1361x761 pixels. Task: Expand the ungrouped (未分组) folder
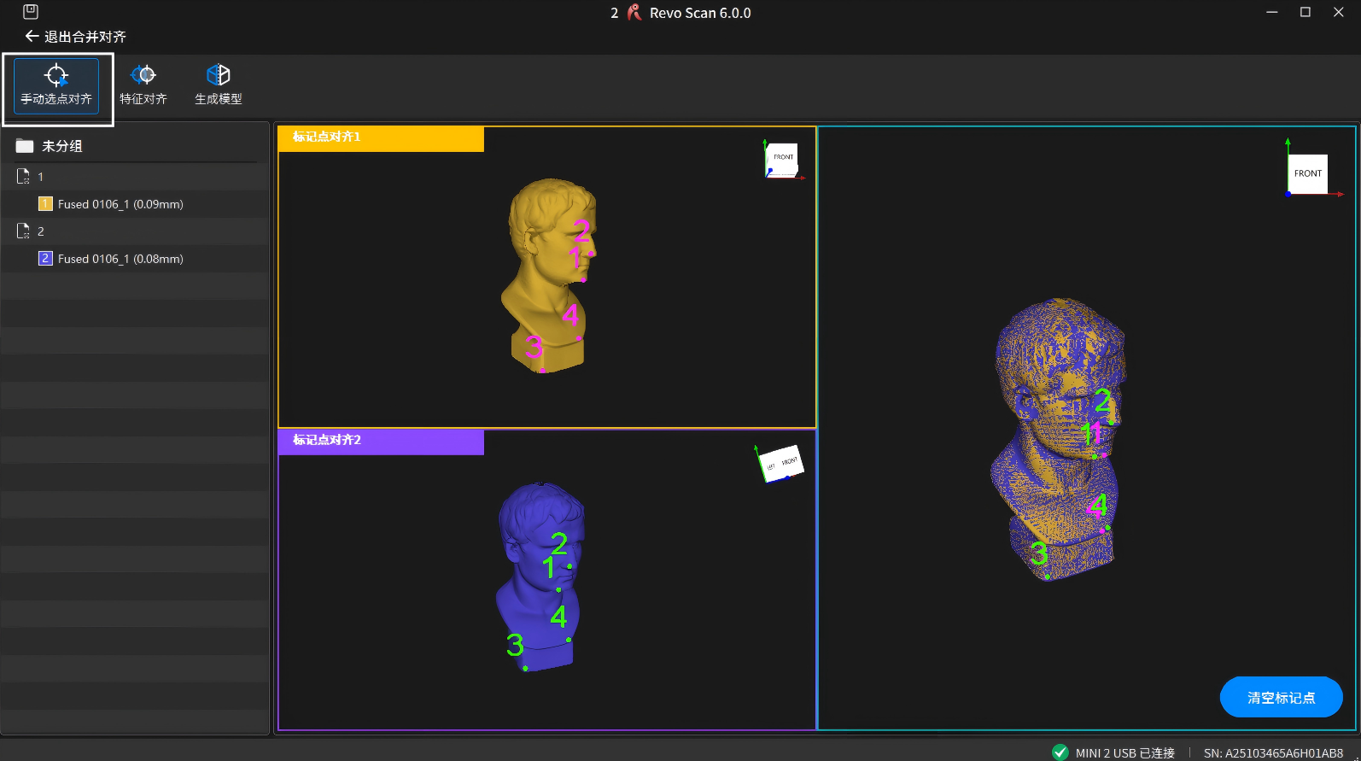(x=25, y=146)
